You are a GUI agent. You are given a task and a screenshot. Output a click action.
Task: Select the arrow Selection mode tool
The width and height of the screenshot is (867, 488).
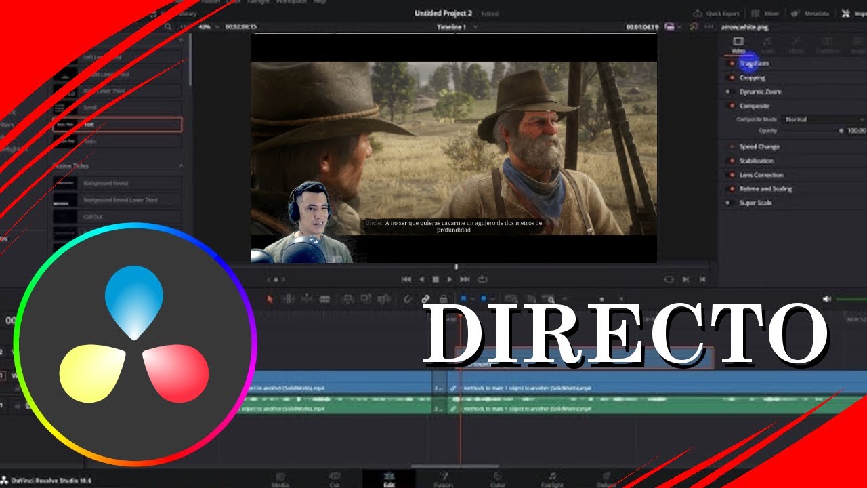pos(269,299)
